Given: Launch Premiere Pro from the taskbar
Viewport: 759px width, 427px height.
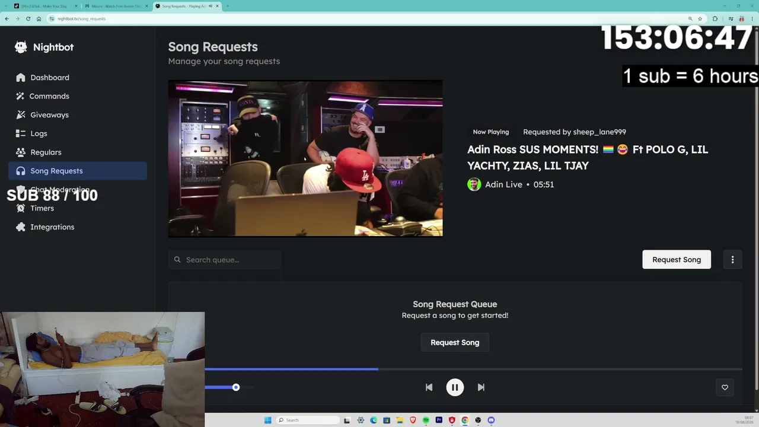Looking at the screenshot, I should pos(439,420).
